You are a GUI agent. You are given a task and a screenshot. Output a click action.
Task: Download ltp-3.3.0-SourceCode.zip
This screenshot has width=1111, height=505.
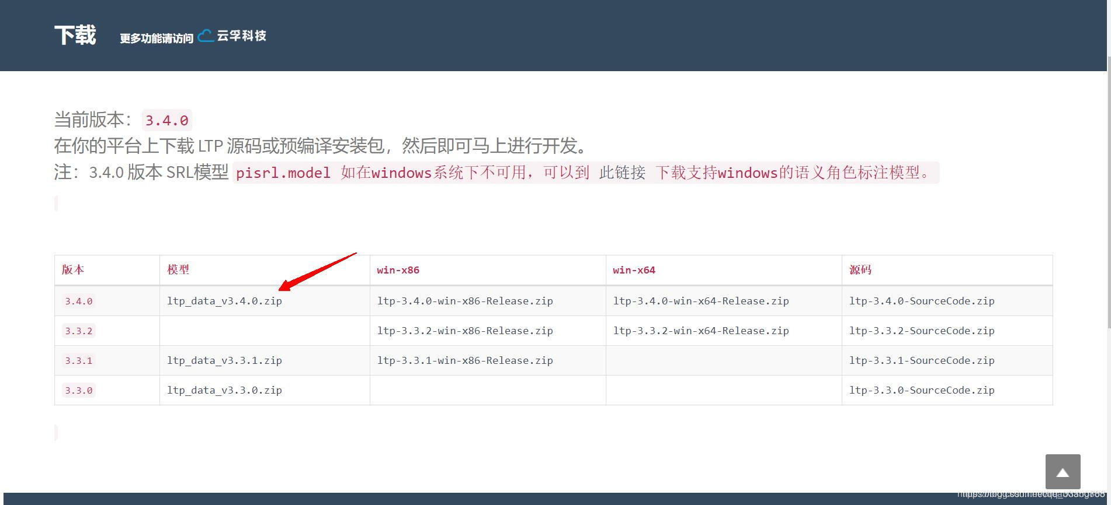click(x=922, y=390)
